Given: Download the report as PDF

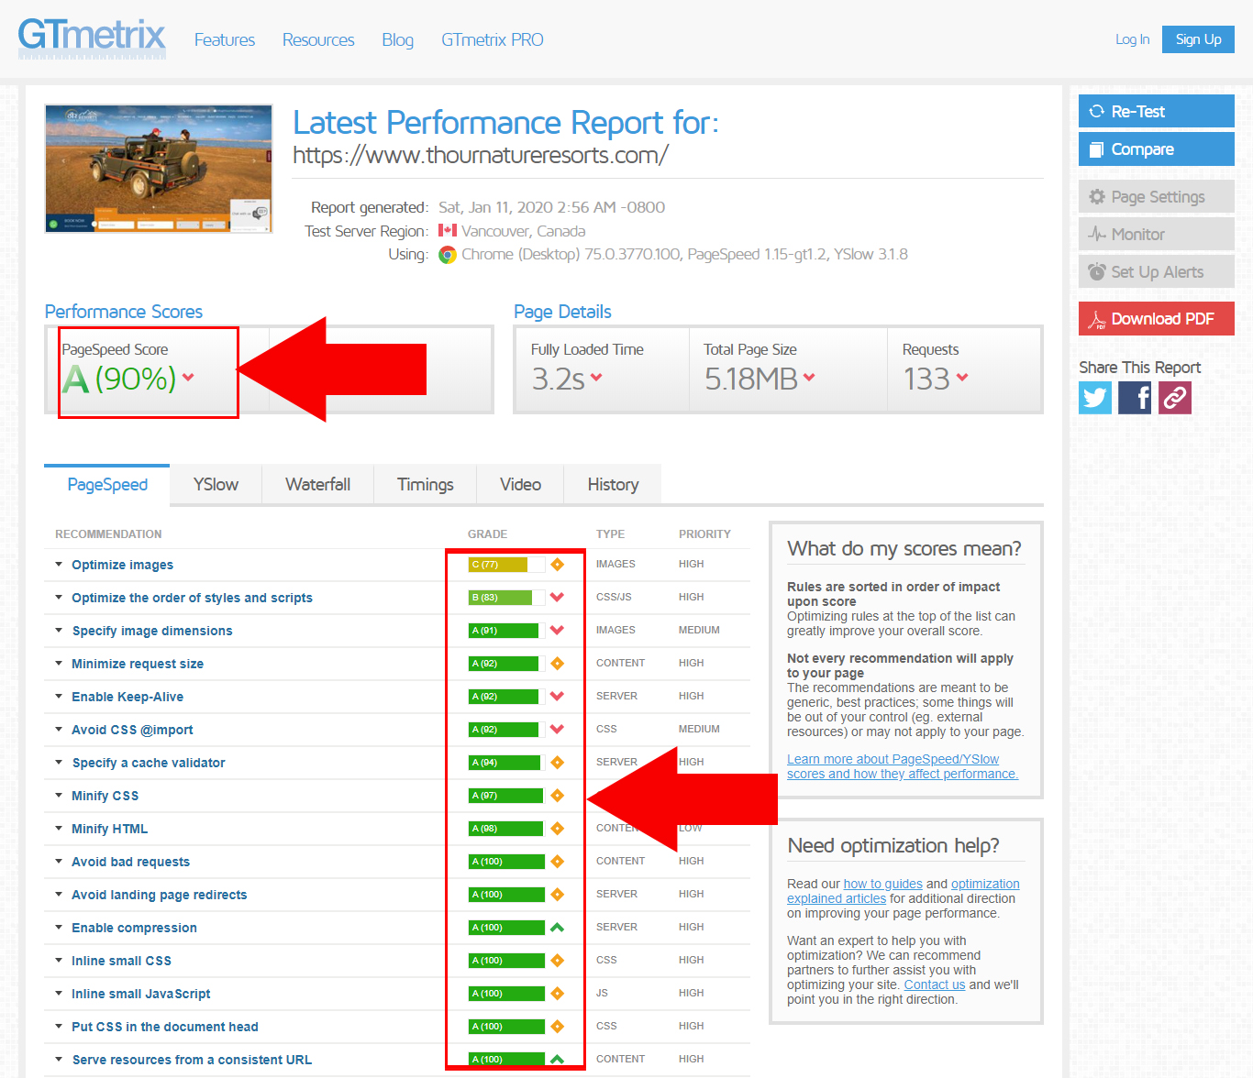Looking at the screenshot, I should click(1157, 319).
